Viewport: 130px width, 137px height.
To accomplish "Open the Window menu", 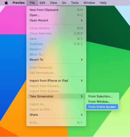I will click(89, 3).
